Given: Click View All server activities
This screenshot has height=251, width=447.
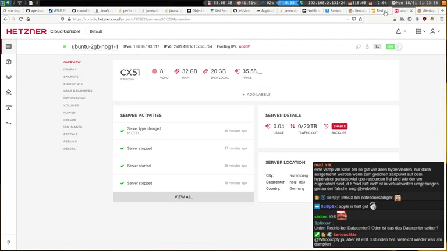Looking at the screenshot, I should tap(183, 197).
